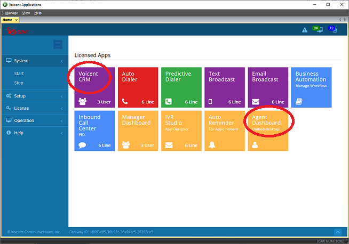This screenshot has width=349, height=244.
Task: Close the Home tab
Action: 16,20
